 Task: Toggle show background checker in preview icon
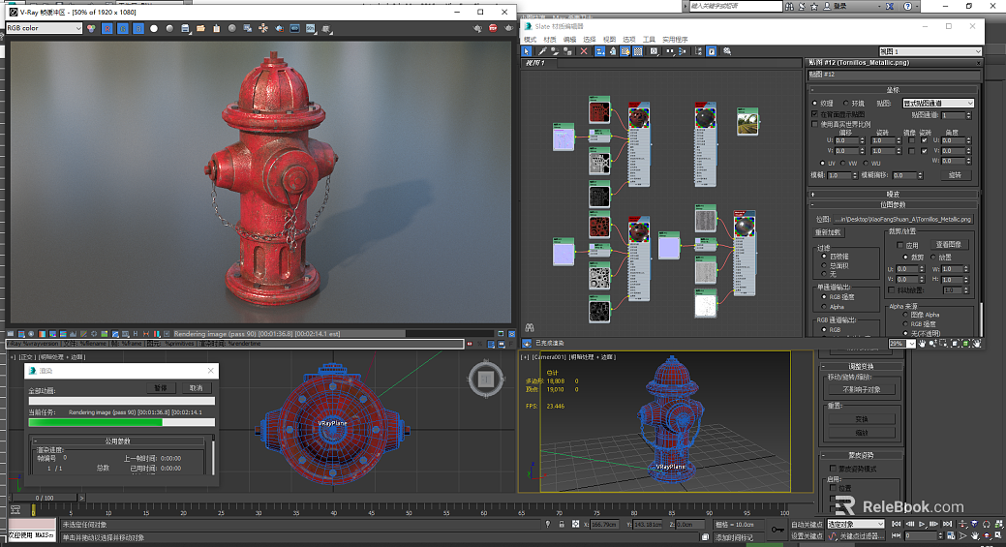coord(638,51)
